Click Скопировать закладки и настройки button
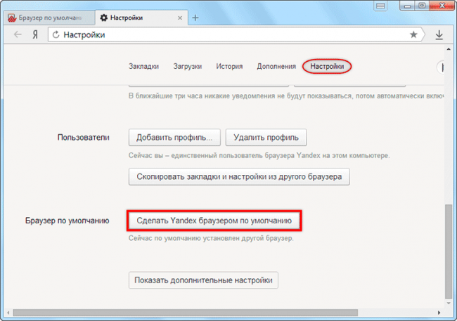Image resolution: width=457 pixels, height=321 pixels. click(239, 176)
